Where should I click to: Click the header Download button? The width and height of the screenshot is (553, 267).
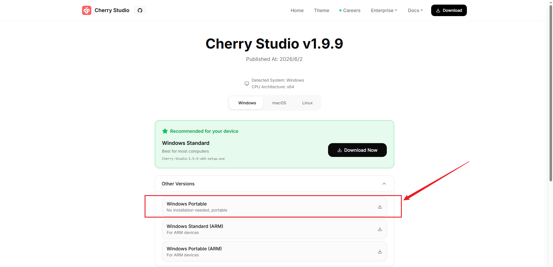449,10
